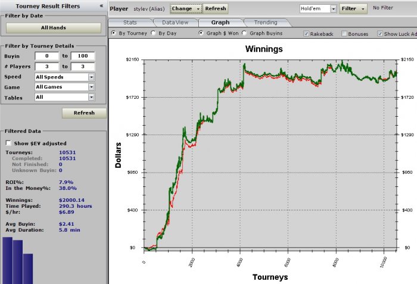Open the Change player dropdown arrow
Image resolution: width=417 pixels, height=284 pixels.
[198, 9]
